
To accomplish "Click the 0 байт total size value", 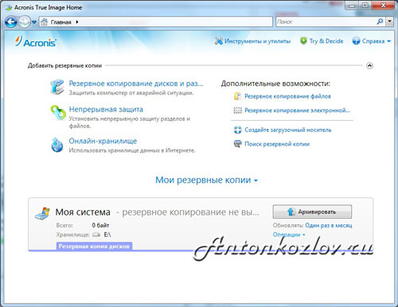I will (100, 225).
